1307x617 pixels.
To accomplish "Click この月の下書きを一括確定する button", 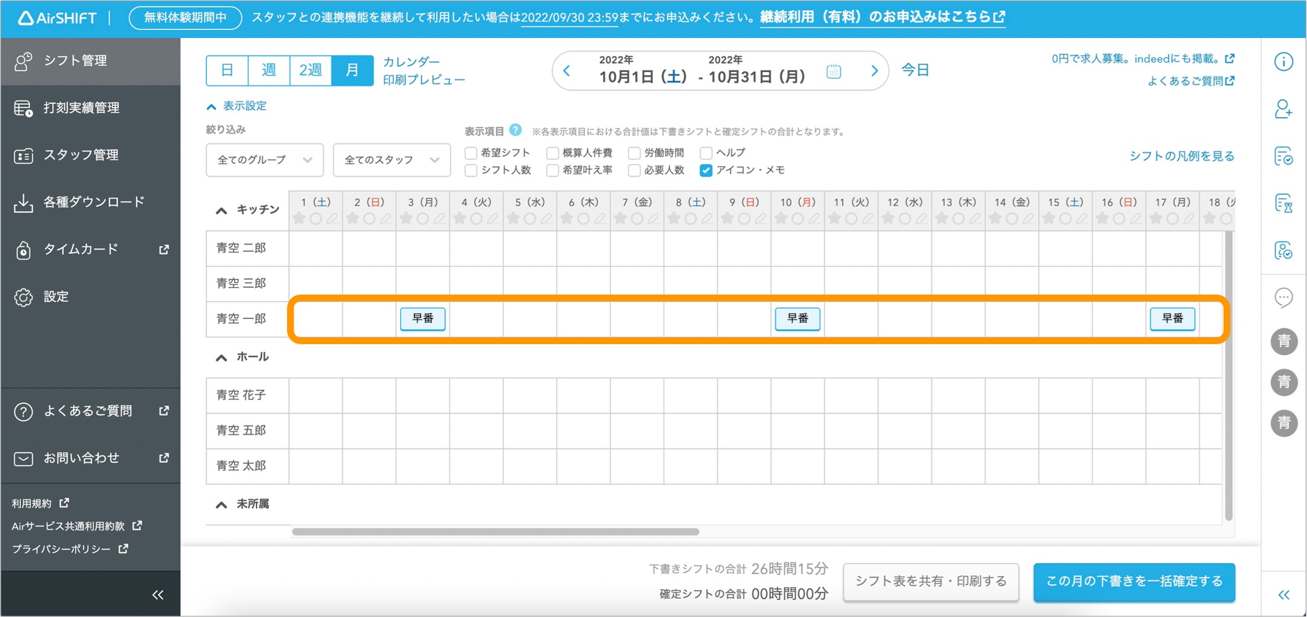I will click(1133, 582).
